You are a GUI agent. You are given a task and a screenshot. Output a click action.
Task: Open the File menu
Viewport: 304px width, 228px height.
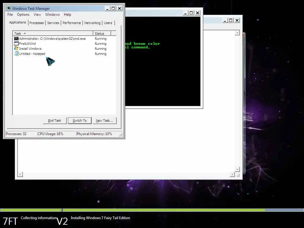pyautogui.click(x=10, y=15)
